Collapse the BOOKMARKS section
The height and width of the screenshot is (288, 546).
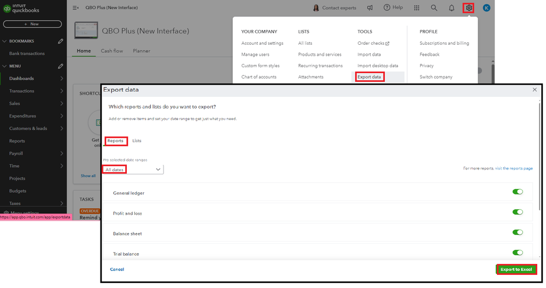[4, 41]
